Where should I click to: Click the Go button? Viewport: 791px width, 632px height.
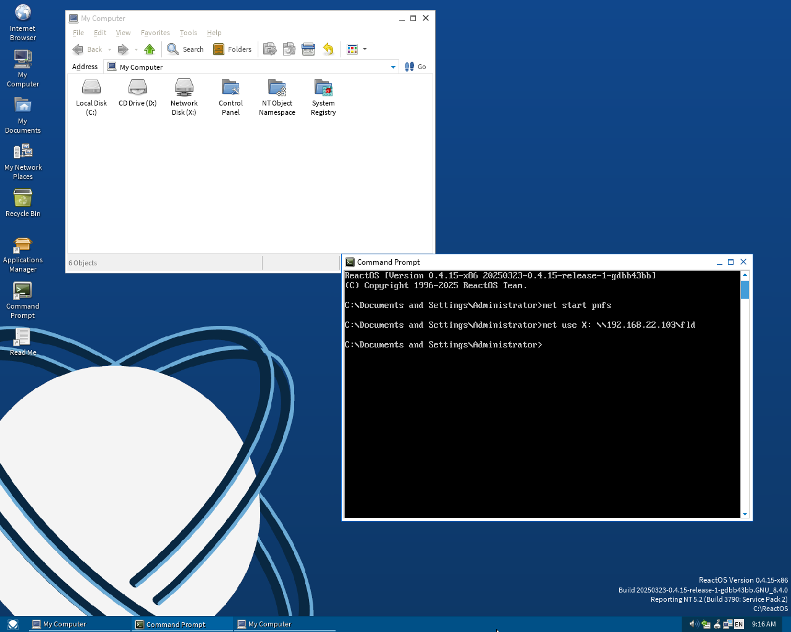coord(415,67)
